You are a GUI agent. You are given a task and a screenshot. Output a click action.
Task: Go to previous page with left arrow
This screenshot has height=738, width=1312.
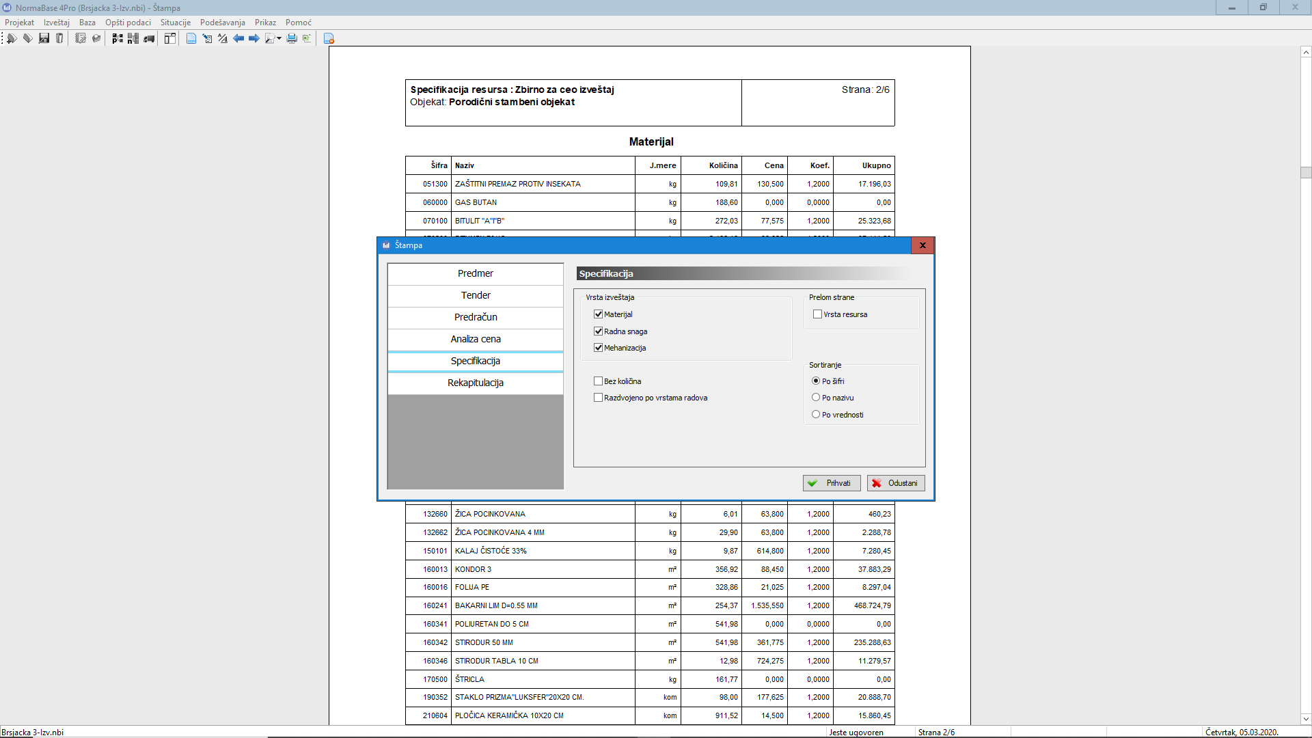238,38
